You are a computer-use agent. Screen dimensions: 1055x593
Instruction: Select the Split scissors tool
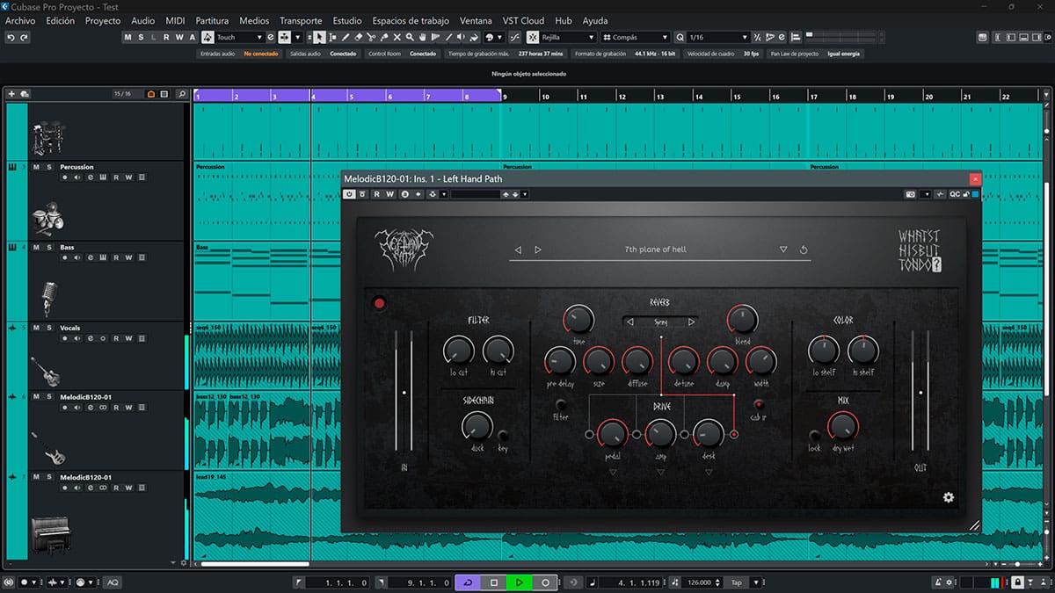pyautogui.click(x=372, y=38)
